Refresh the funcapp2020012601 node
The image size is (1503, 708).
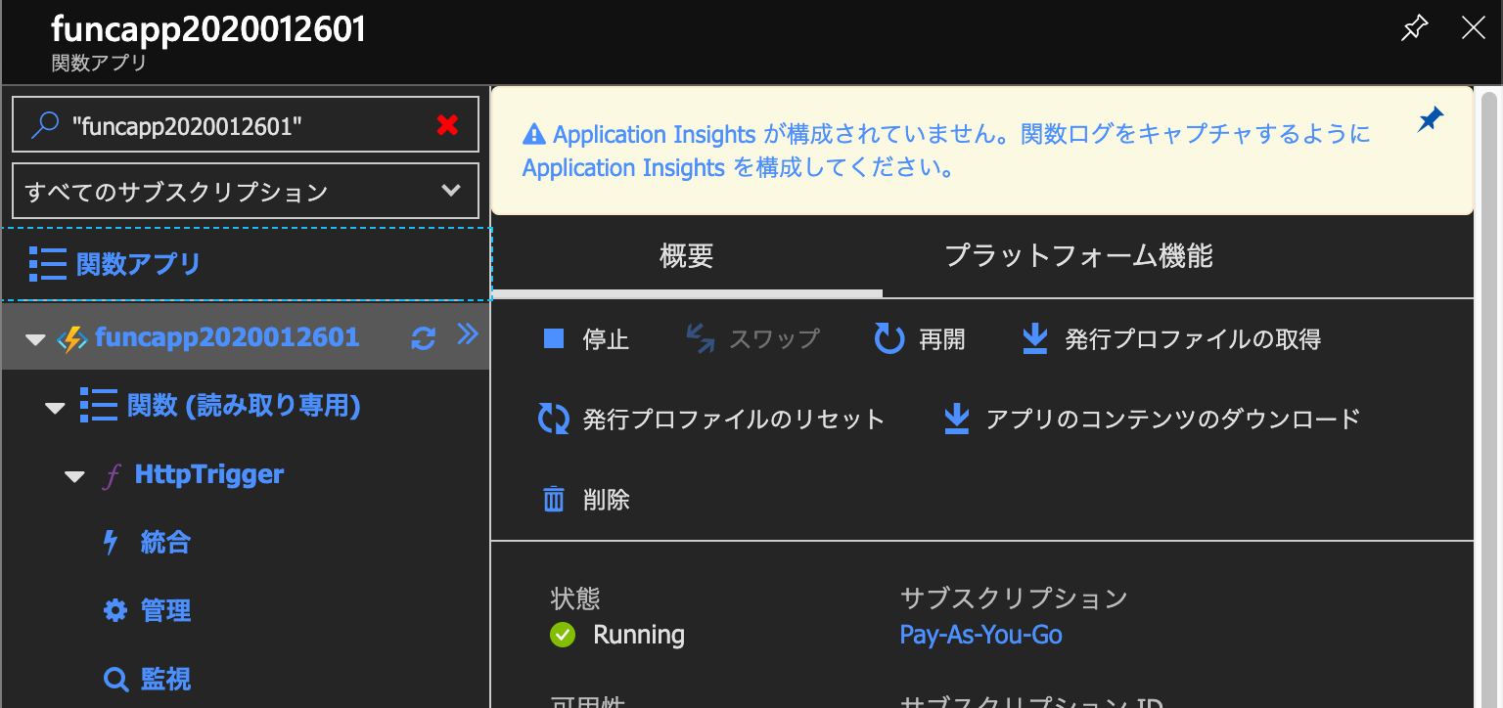tap(423, 339)
